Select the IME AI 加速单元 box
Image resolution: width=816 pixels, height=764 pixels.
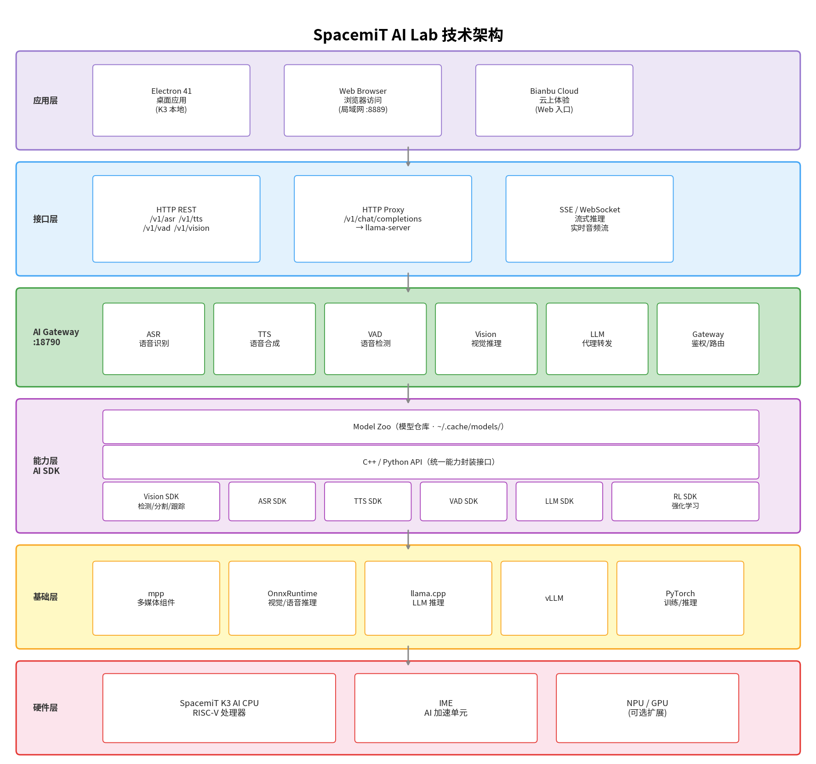[446, 708]
